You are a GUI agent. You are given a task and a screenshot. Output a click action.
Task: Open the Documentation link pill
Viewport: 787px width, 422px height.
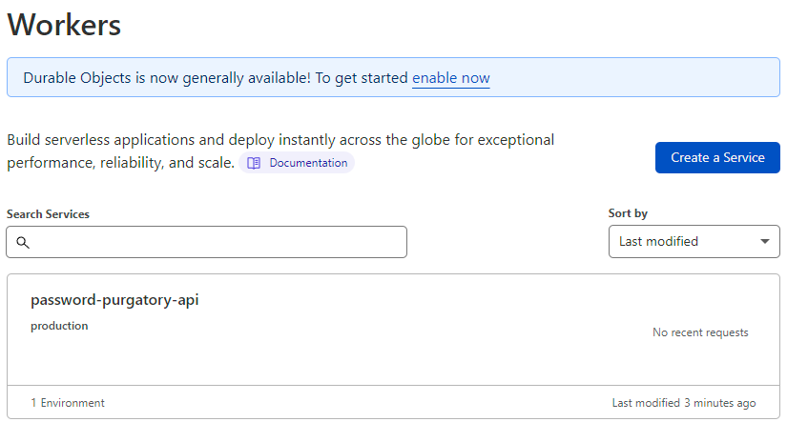pyautogui.click(x=297, y=163)
